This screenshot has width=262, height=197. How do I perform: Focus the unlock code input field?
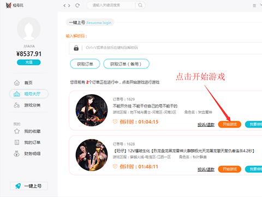click(x=165, y=48)
